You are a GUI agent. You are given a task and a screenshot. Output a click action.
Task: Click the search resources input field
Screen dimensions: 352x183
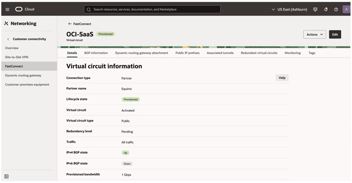tap(156, 9)
